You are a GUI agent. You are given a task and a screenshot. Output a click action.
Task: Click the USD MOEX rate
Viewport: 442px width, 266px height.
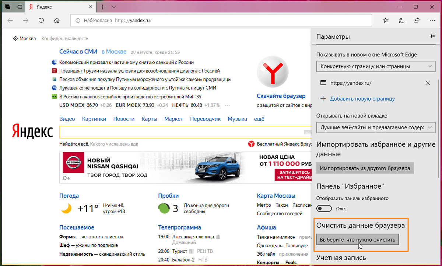coord(85,105)
